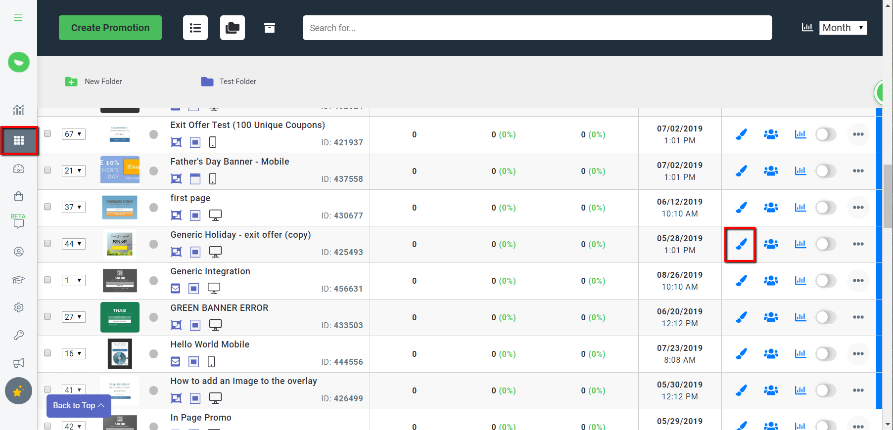View analytics chart for first page promotion
This screenshot has height=430, width=893.
point(800,208)
